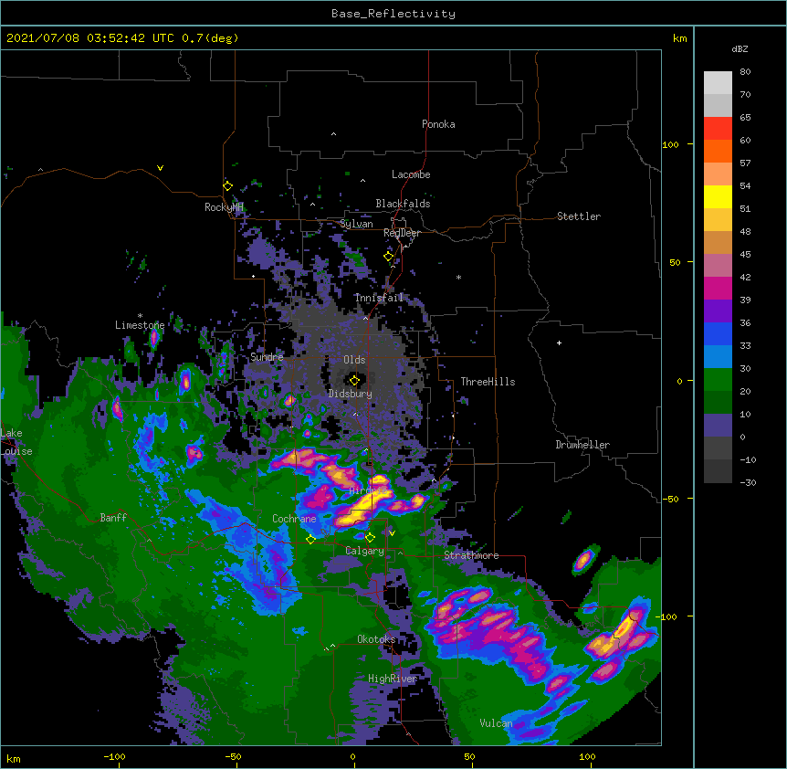Image resolution: width=787 pixels, height=769 pixels.
Task: Pick the slate purple 0-10 dBZ legend swatch
Action: pos(718,426)
